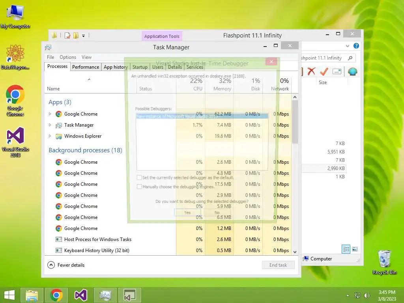This screenshot has height=303, width=404.
Task: Click the Properties icon in Flashpoint quick access toolbar
Action: (x=67, y=35)
